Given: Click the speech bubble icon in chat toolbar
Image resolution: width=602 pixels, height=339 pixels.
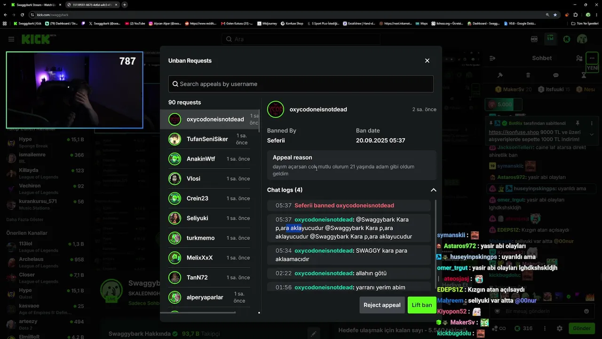Looking at the screenshot, I should (x=556, y=75).
